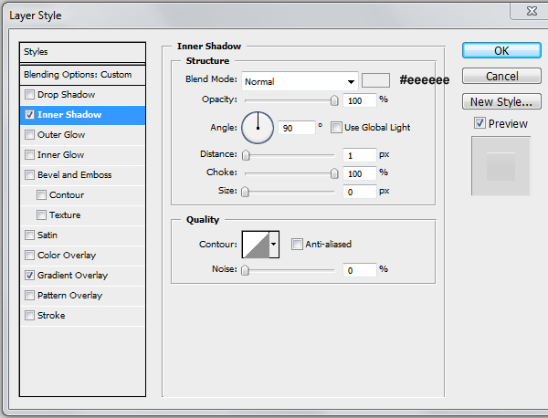This screenshot has height=418, width=548.
Task: Click the Size value field
Action: [360, 192]
